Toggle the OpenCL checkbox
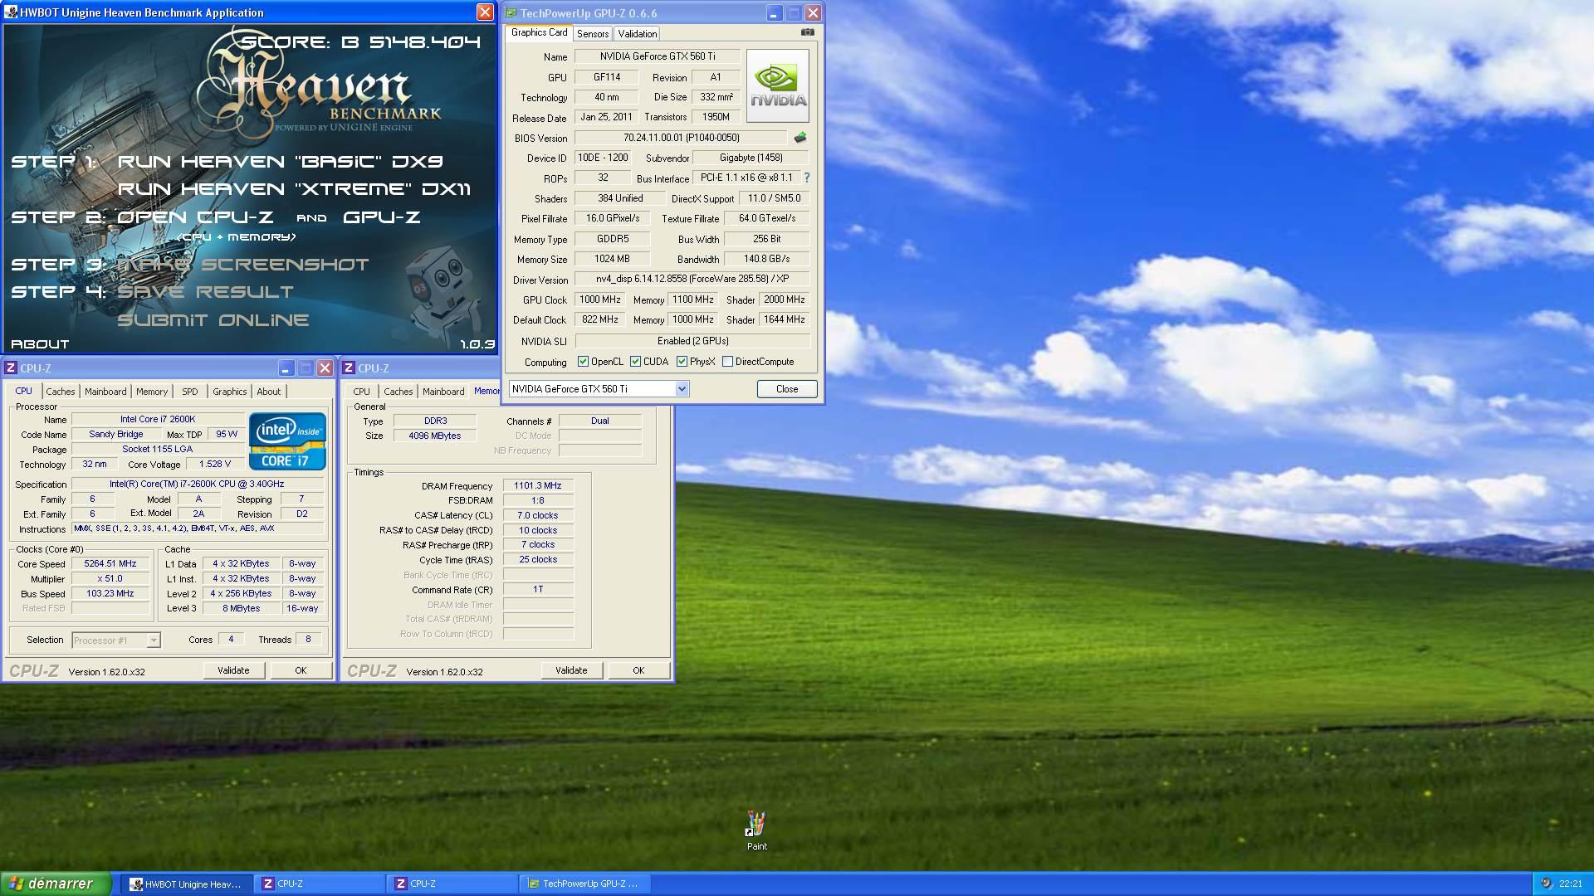The width and height of the screenshot is (1594, 896). (583, 362)
